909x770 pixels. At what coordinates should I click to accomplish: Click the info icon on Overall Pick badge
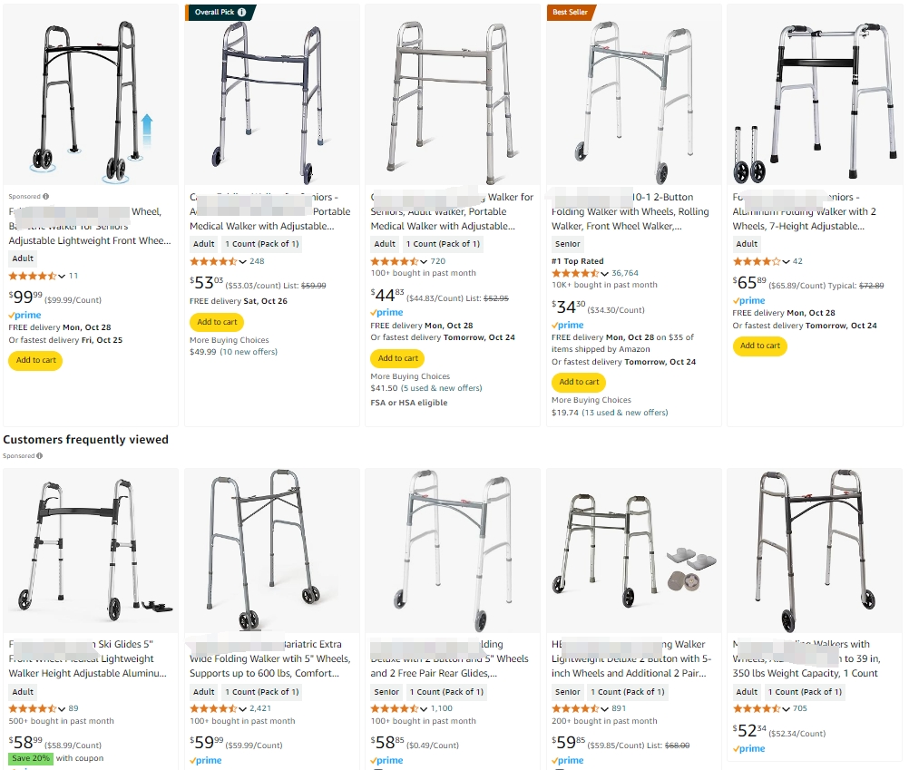(241, 13)
